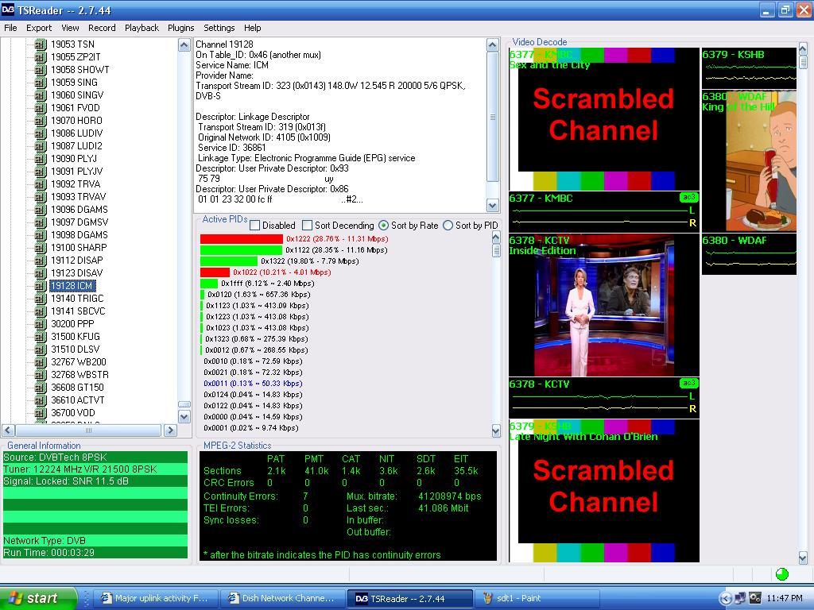Click the Active PIDs list down arrow
814x610 pixels.
pyautogui.click(x=496, y=430)
